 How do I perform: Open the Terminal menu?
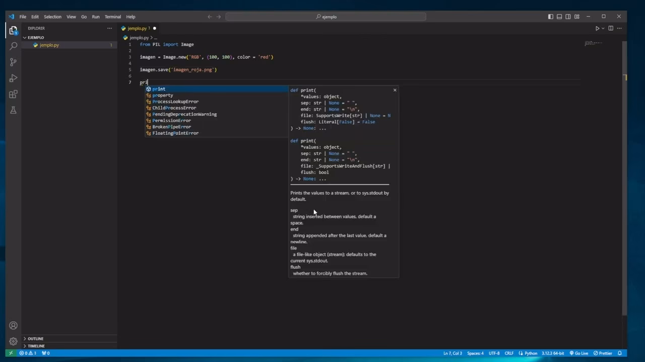112,17
